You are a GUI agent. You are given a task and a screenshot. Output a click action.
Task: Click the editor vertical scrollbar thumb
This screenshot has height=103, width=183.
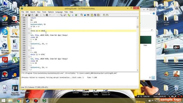[138, 27]
